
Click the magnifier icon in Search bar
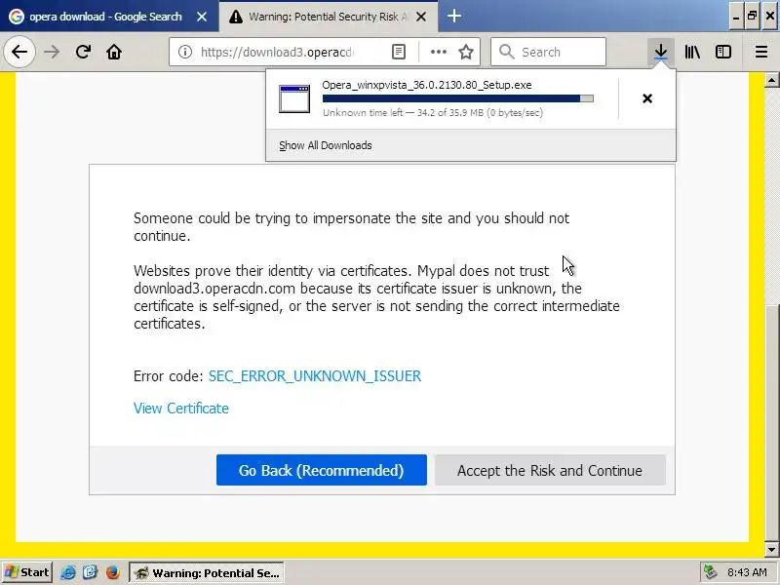[x=506, y=52]
